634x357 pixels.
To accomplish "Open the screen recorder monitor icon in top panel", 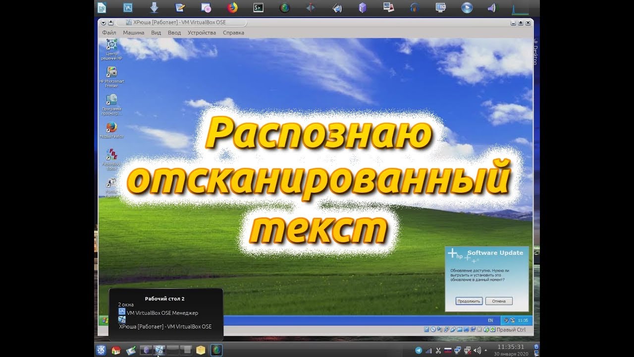I will 441,7.
